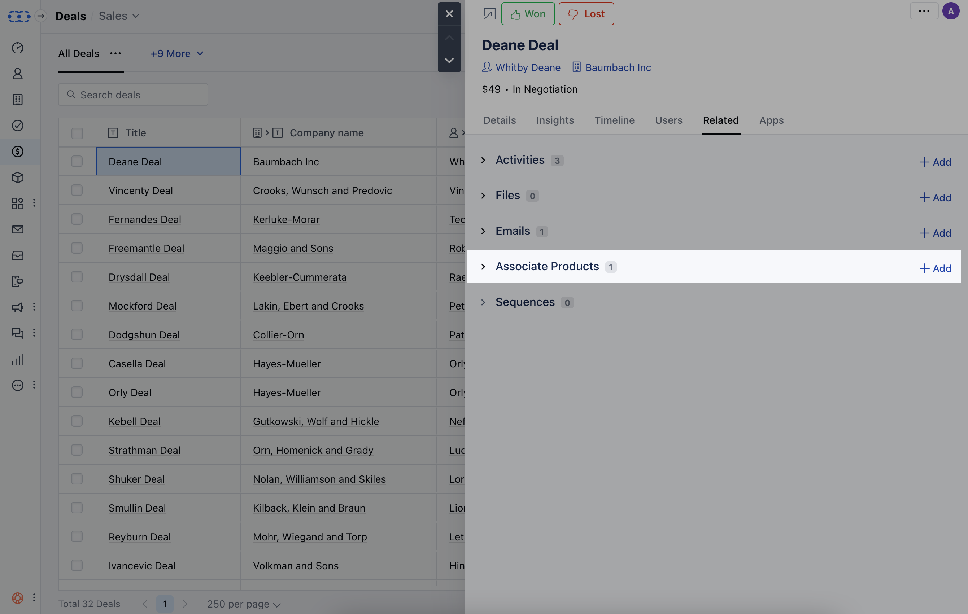Open Companies building icon in sidebar
This screenshot has height=614, width=968.
(x=18, y=100)
